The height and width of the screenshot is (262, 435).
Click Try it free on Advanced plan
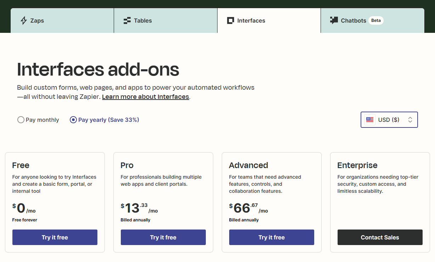point(272,237)
